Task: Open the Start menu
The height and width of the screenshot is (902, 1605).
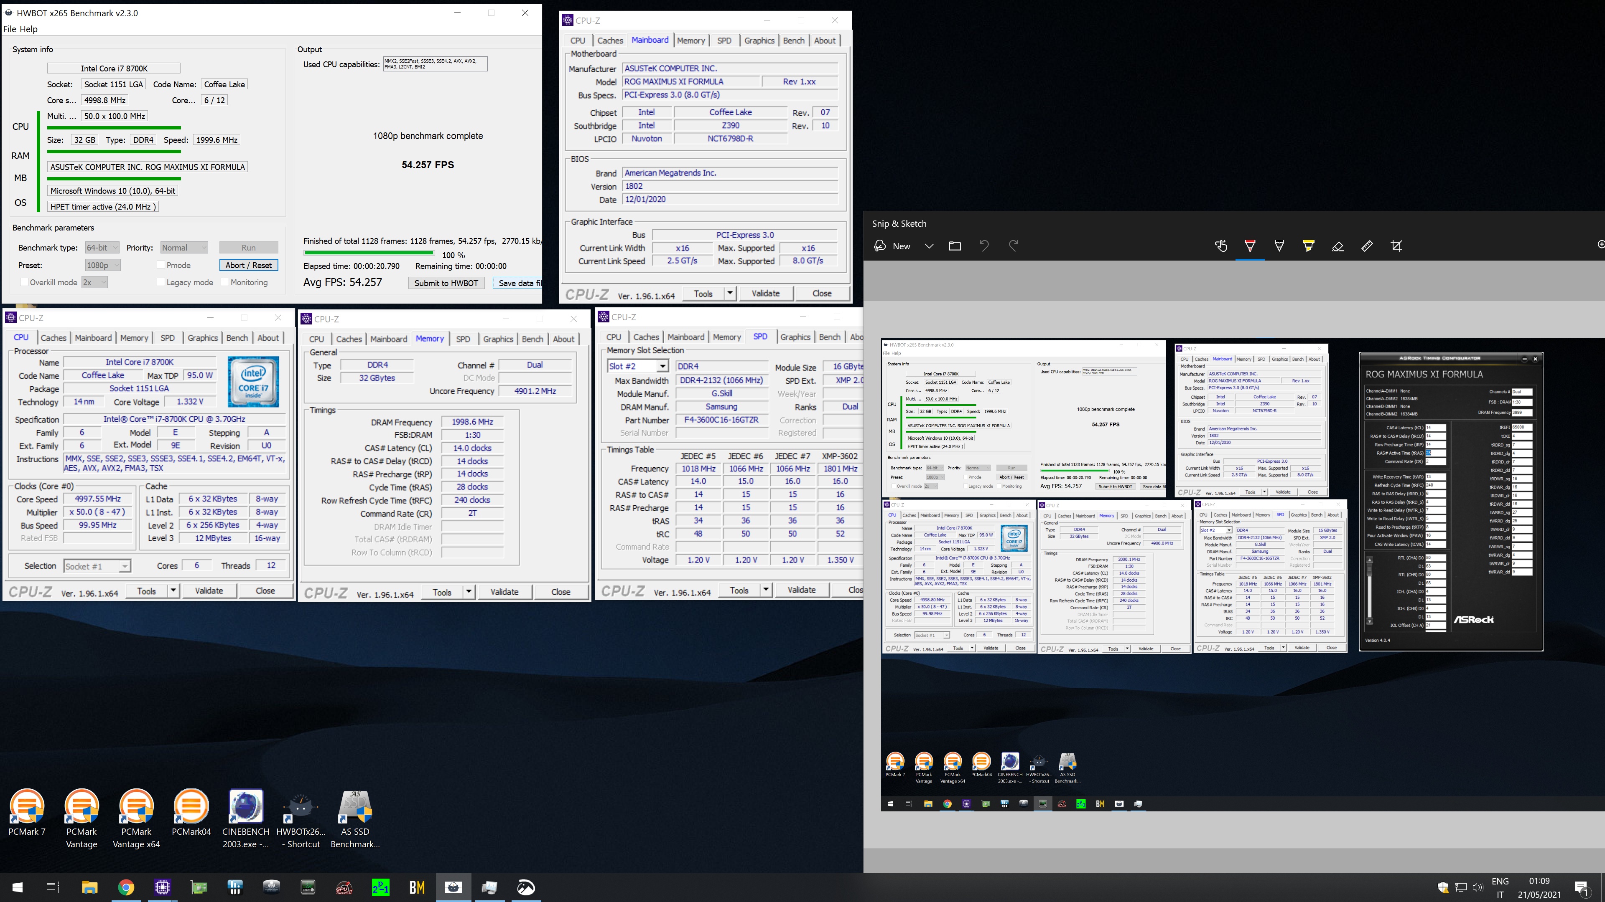Action: tap(18, 887)
